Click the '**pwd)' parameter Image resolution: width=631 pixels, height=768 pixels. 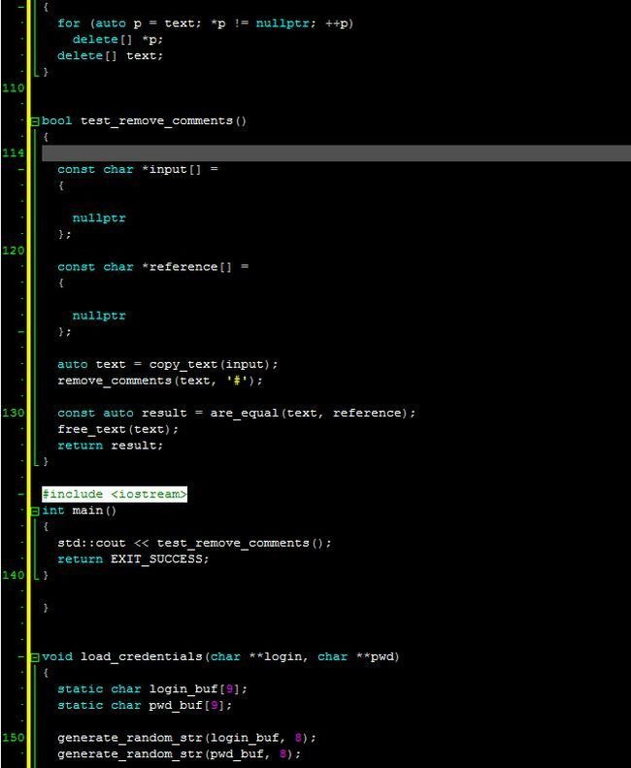coord(378,656)
